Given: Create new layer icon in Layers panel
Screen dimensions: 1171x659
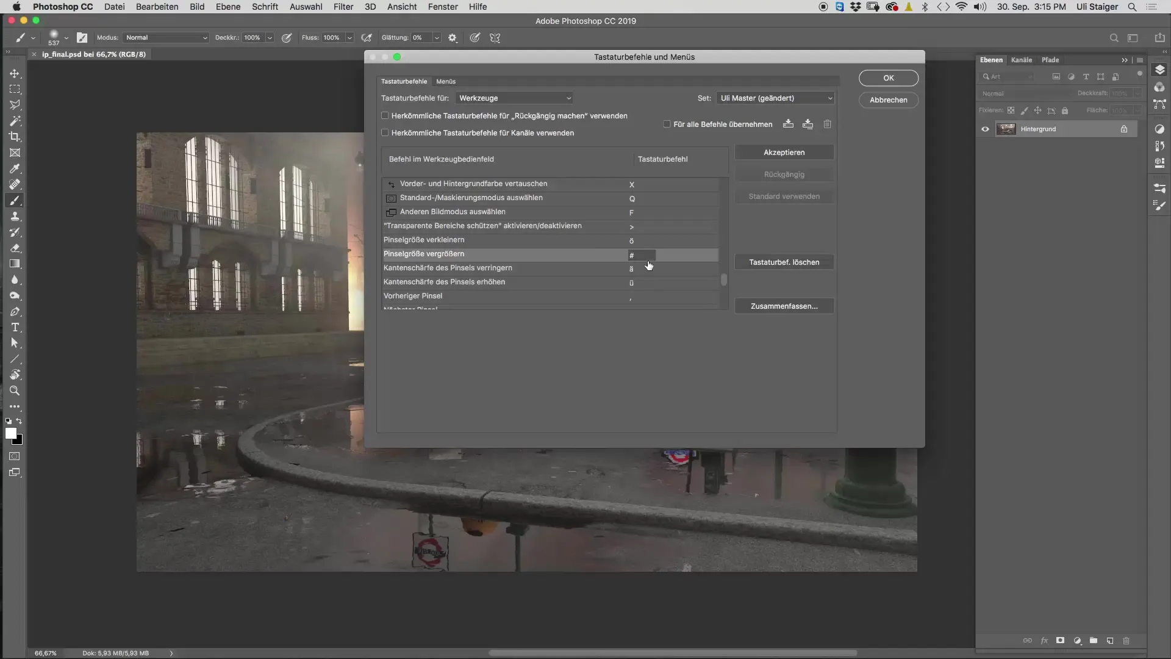Looking at the screenshot, I should tap(1110, 641).
